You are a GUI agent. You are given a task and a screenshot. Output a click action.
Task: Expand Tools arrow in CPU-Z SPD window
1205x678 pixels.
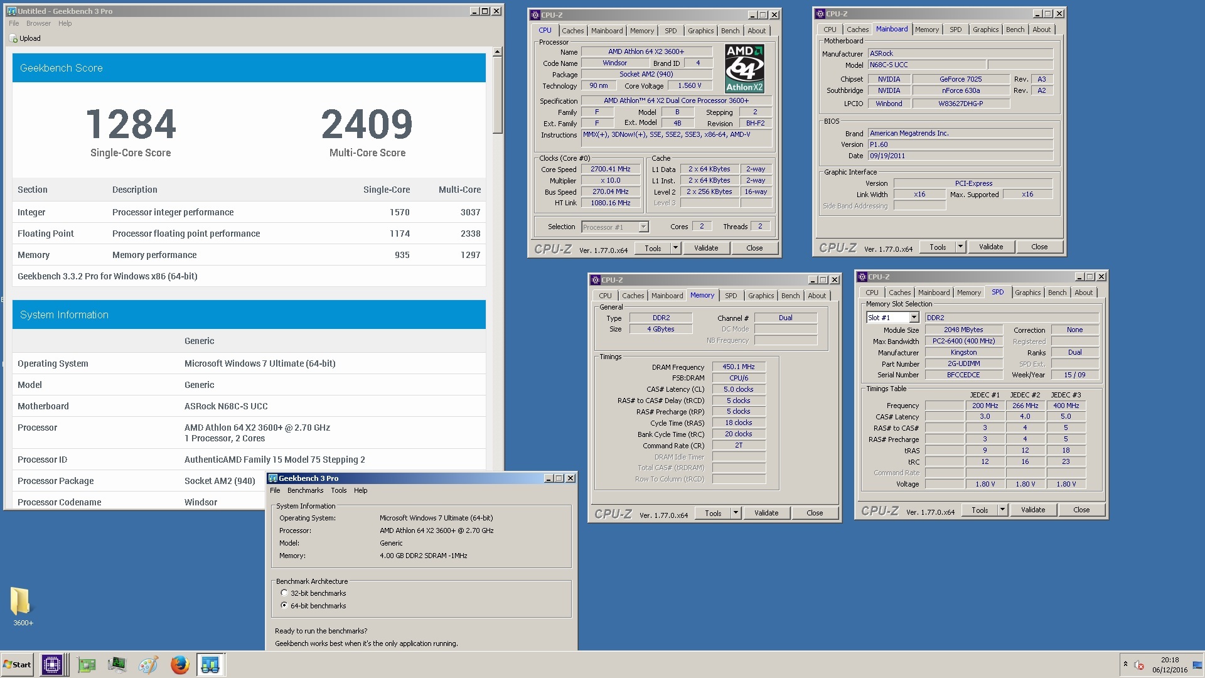tap(1002, 510)
